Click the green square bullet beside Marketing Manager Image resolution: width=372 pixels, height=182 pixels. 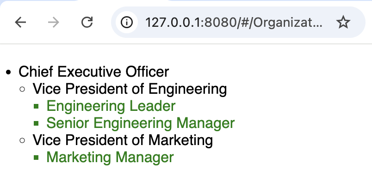click(36, 158)
